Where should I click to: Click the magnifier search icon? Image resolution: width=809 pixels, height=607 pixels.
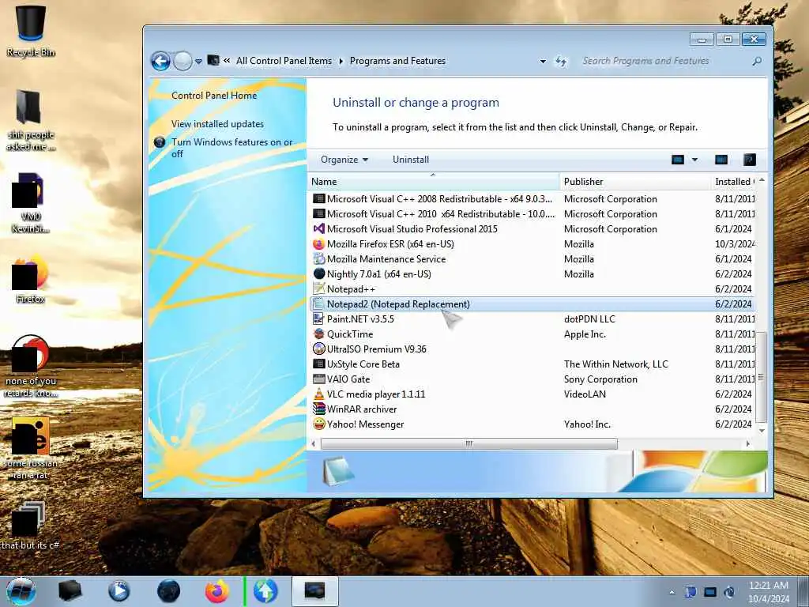point(756,61)
